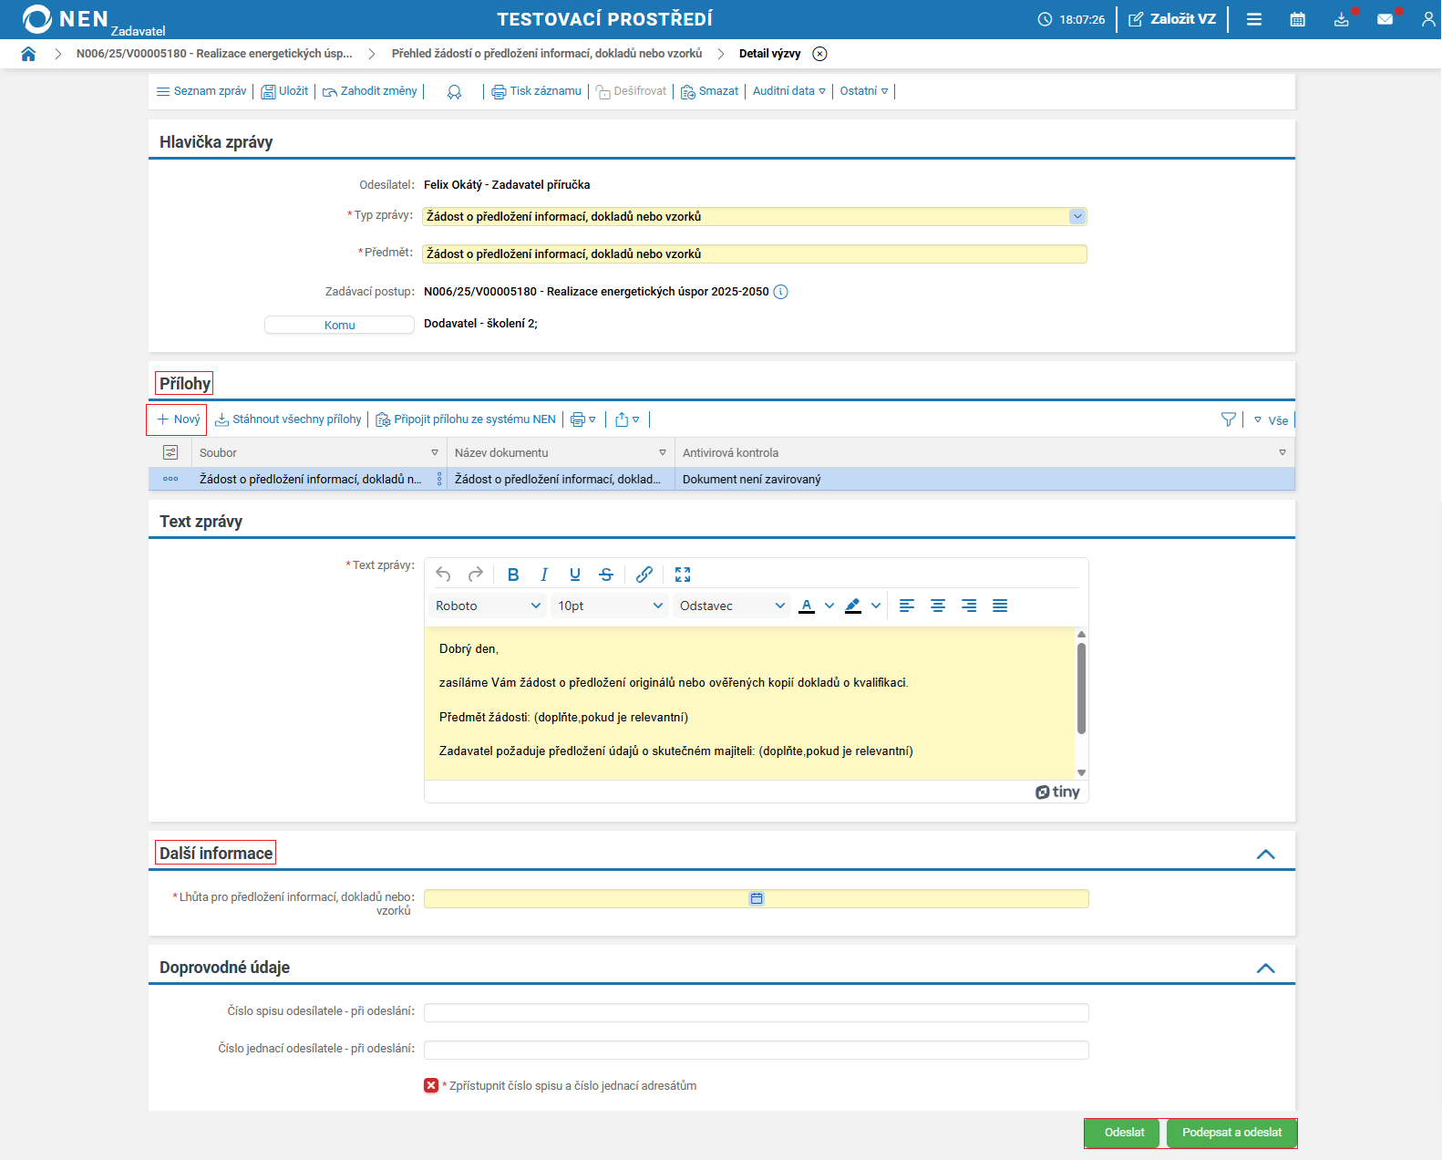Open the Odstavec paragraph style dropdown
Image resolution: width=1442 pixels, height=1160 pixels.
pyautogui.click(x=731, y=606)
